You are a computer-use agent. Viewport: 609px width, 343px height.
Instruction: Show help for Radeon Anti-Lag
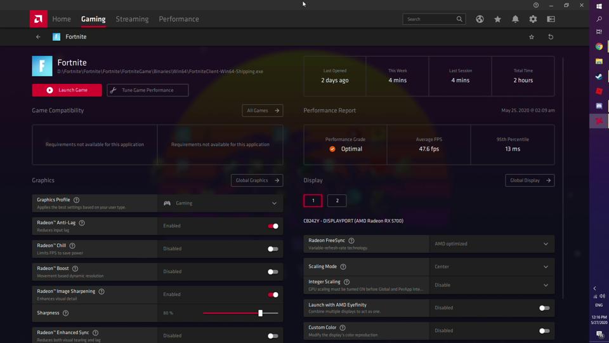pyautogui.click(x=82, y=223)
